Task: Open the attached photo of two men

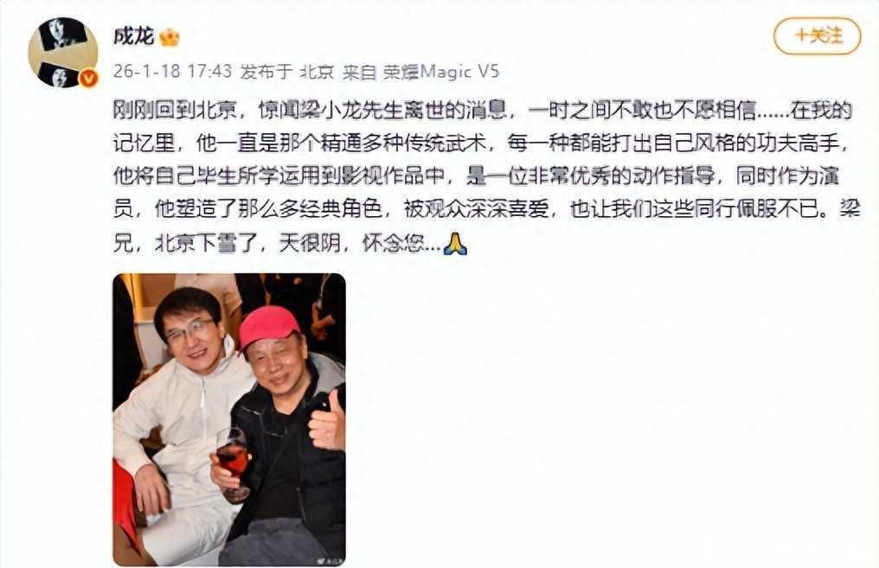Action: point(229,419)
